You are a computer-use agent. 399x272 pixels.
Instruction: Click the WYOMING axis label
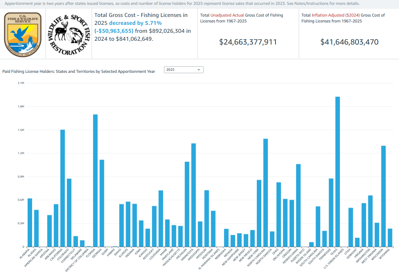(387, 253)
